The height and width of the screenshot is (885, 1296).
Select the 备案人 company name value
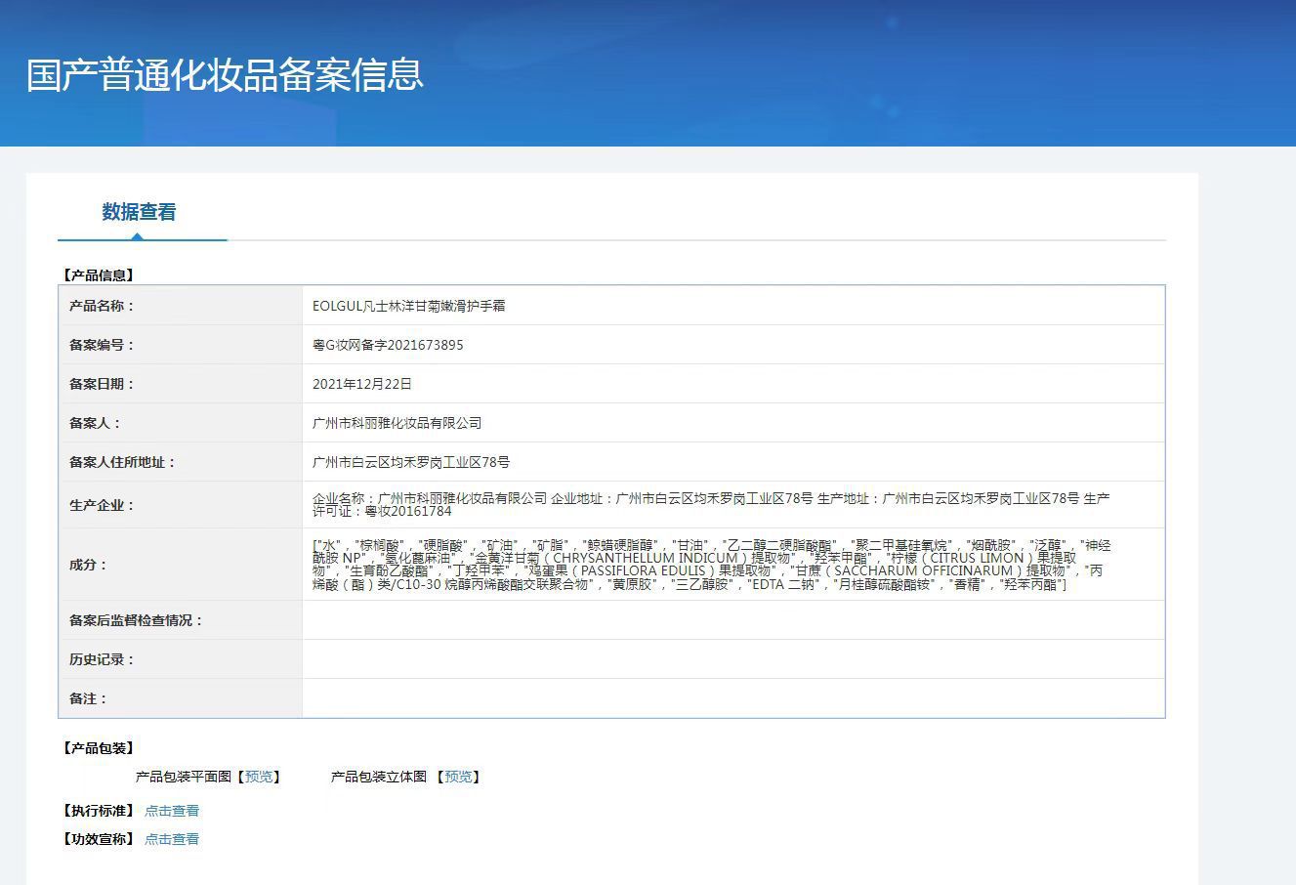coord(397,423)
